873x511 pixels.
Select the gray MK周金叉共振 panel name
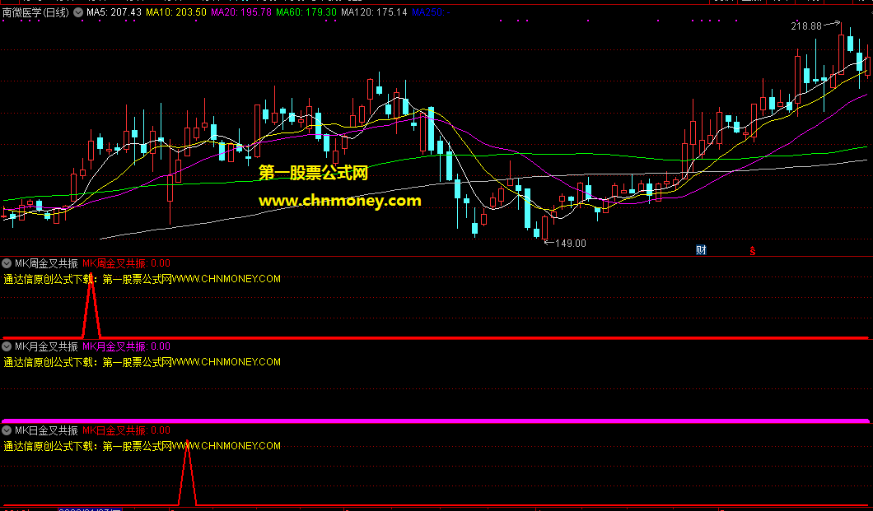[46, 263]
